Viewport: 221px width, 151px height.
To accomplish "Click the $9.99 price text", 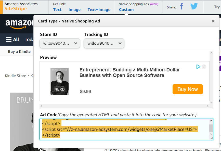I will tap(85, 92).
